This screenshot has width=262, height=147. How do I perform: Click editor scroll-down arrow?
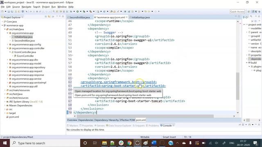tap(237, 113)
